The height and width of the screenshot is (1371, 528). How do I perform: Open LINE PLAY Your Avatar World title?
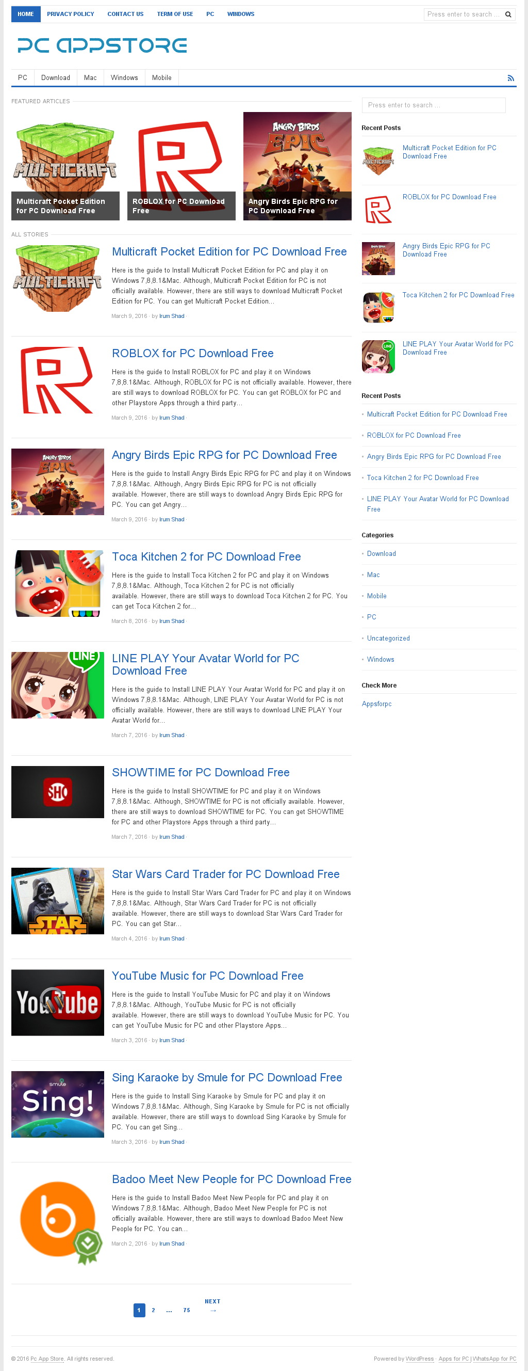click(205, 665)
